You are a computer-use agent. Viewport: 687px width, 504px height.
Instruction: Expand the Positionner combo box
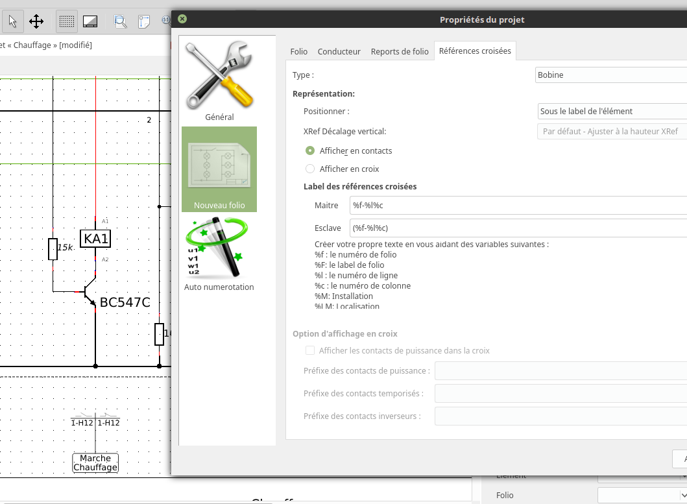pyautogui.click(x=611, y=111)
